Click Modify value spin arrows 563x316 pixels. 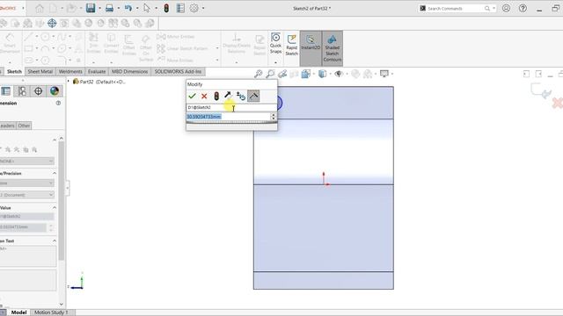[x=274, y=117]
